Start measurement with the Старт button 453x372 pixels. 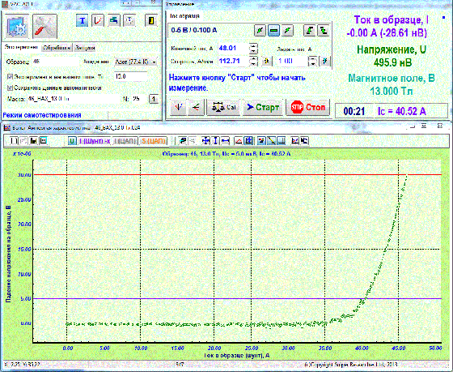click(263, 108)
